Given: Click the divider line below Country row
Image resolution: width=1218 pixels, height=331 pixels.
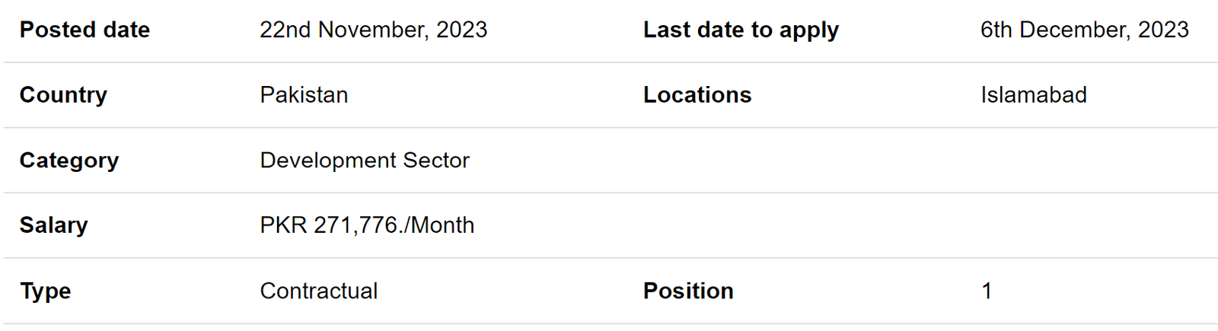Looking at the screenshot, I should [x=611, y=127].
